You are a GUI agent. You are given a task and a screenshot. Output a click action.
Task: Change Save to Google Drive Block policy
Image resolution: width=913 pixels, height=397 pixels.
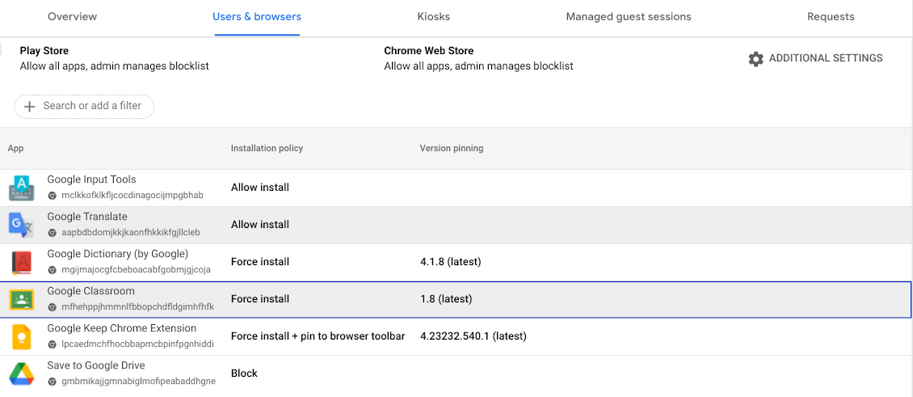point(244,374)
